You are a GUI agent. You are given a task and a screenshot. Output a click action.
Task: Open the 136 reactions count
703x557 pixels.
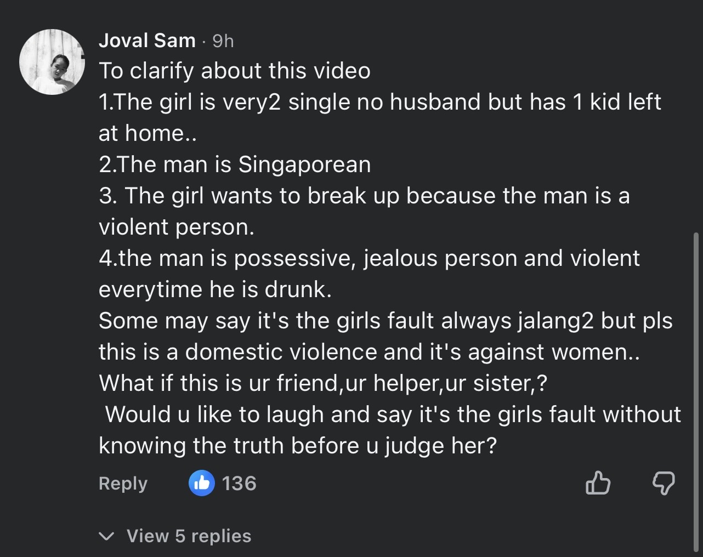pos(240,484)
